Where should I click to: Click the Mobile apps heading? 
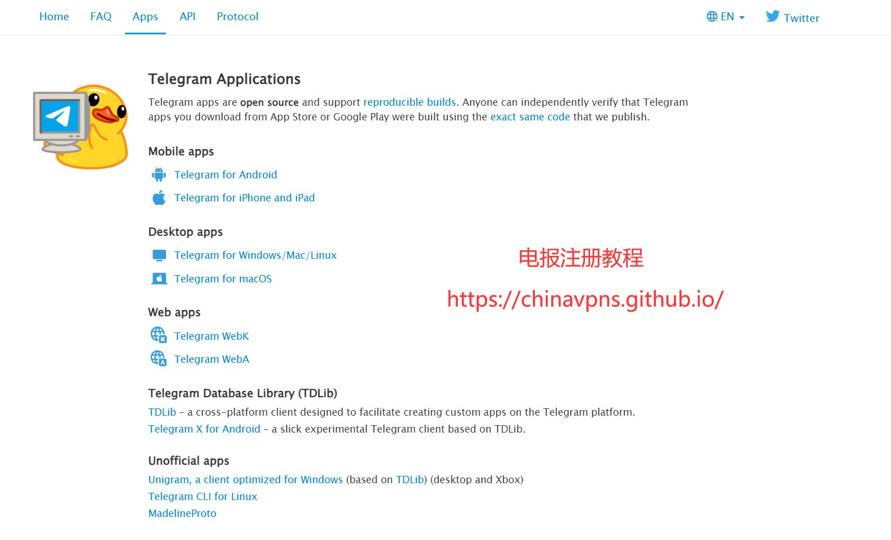point(181,151)
